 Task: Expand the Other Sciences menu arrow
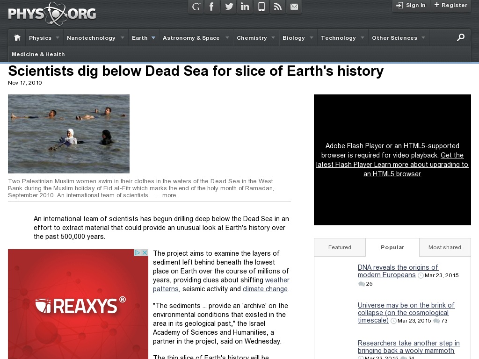tap(423, 37)
